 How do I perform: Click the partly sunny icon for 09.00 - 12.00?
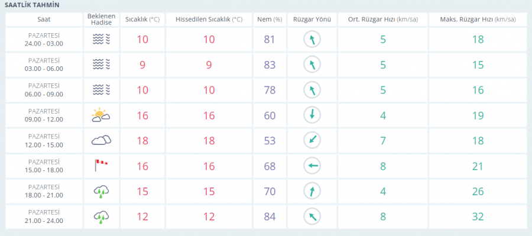pos(100,115)
